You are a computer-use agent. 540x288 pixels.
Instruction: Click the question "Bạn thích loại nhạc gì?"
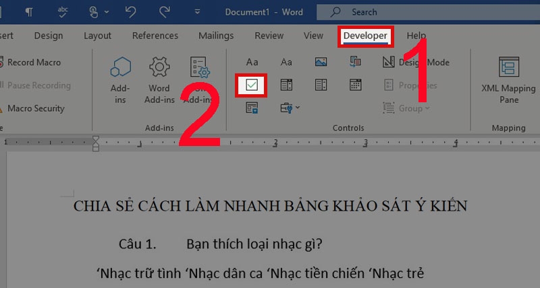[254, 244]
